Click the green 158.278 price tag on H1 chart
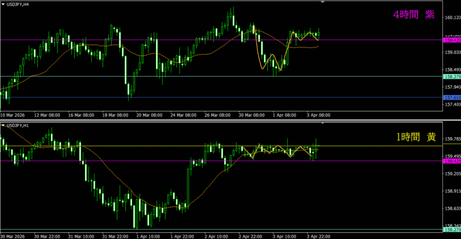 (452, 230)
